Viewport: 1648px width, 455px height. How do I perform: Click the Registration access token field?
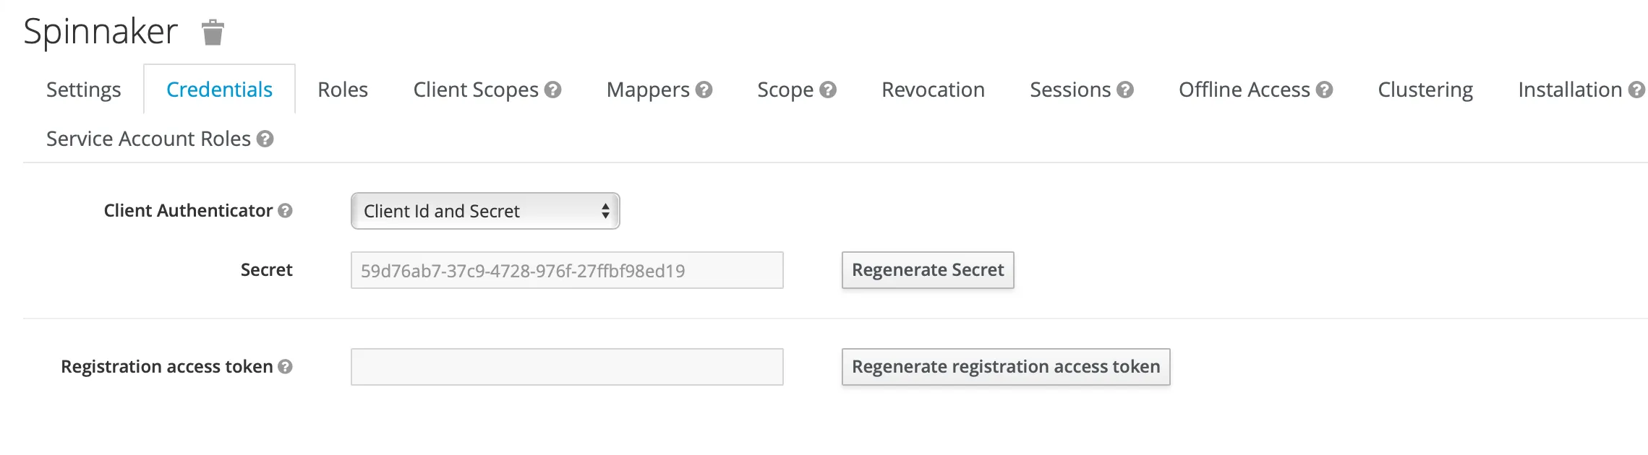click(566, 367)
